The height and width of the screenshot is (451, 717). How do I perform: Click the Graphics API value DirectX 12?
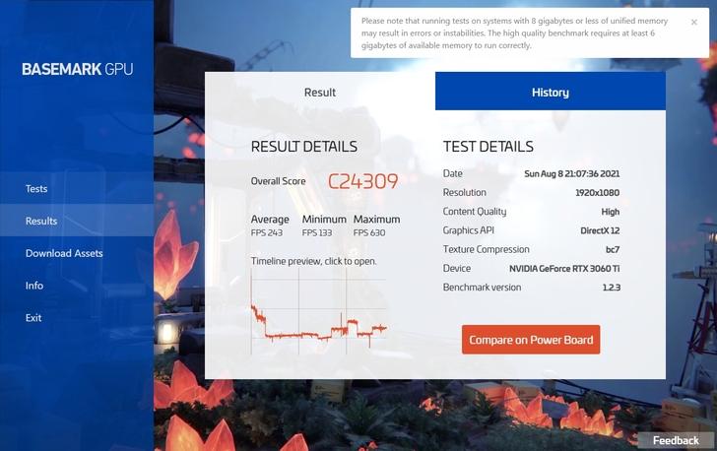click(x=600, y=230)
